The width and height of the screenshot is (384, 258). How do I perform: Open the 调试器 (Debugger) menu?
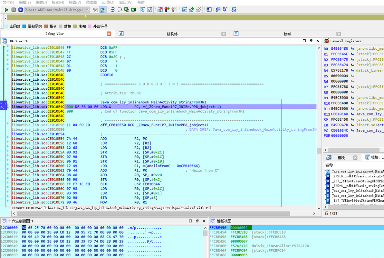point(91,2)
